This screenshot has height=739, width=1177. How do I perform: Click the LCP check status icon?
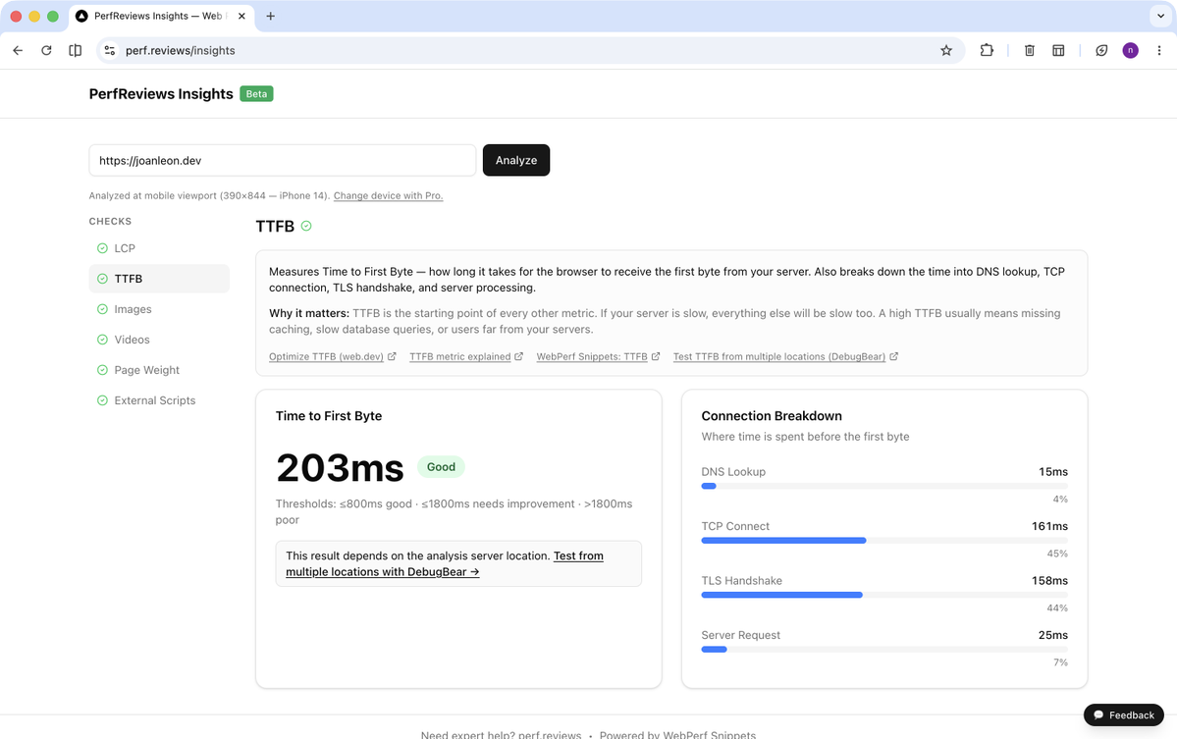pos(102,248)
